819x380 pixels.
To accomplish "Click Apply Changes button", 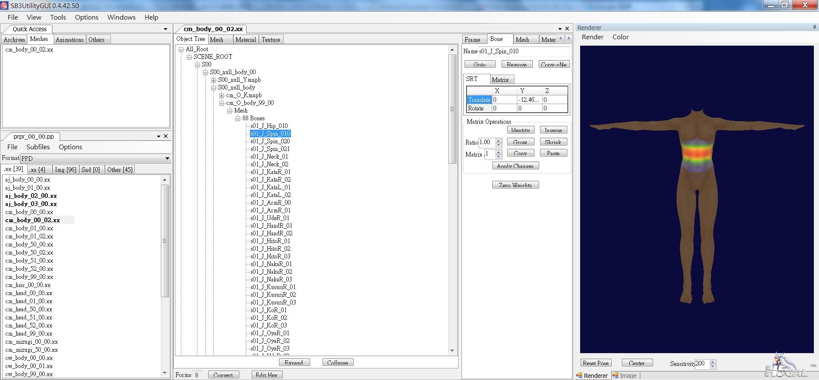I will click(515, 166).
